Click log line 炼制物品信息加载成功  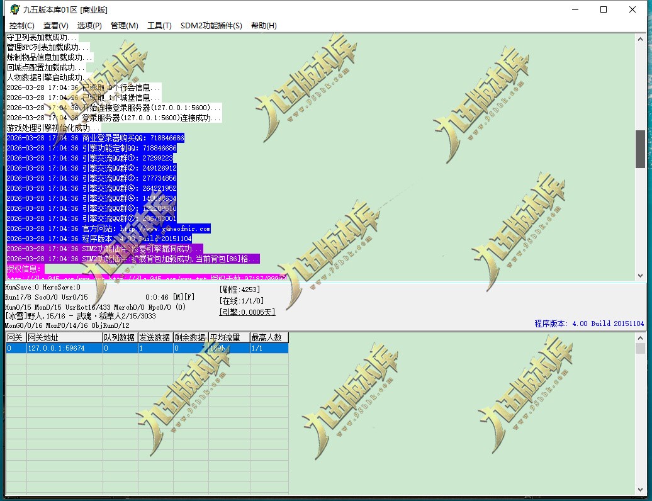pyautogui.click(x=50, y=57)
